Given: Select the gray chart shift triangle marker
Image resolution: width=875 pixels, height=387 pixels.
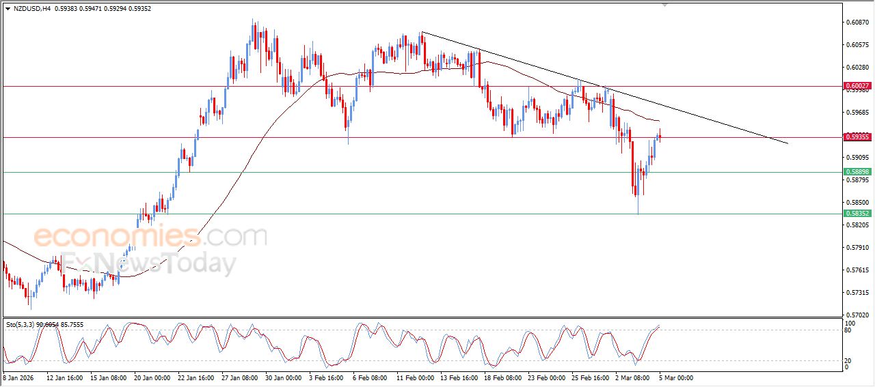Looking at the screenshot, I should click(x=665, y=5).
